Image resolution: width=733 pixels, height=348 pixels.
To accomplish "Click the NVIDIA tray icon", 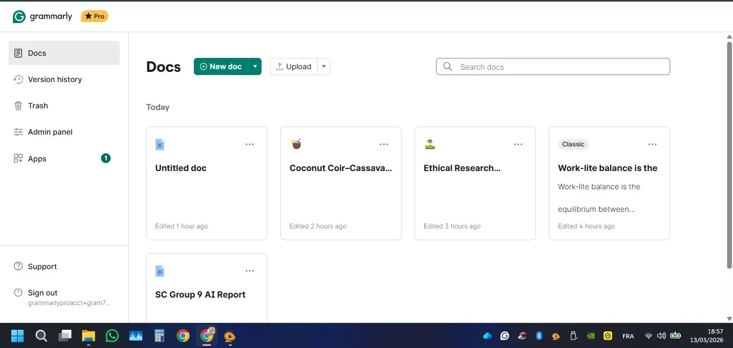I will [x=591, y=336].
